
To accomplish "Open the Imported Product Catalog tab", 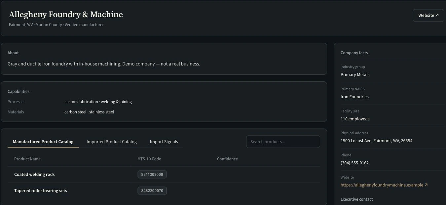I will (112, 142).
